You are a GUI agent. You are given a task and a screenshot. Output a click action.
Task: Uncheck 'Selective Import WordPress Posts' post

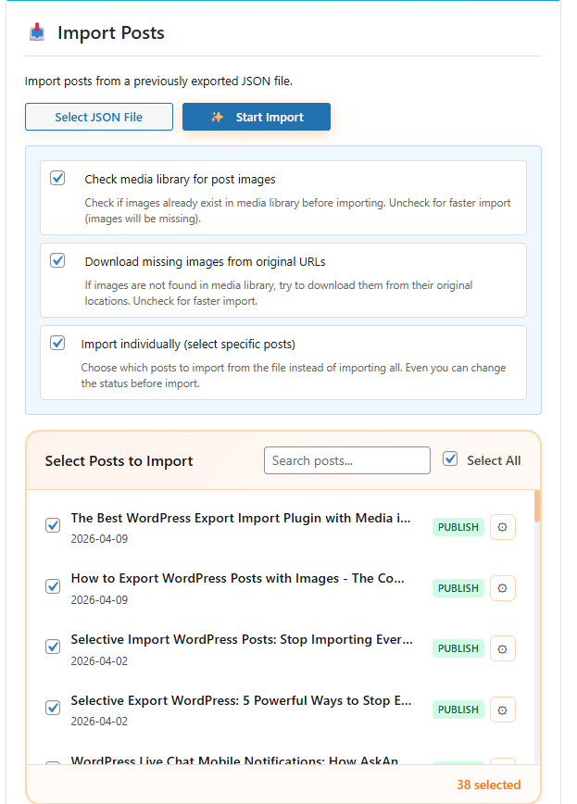53,647
